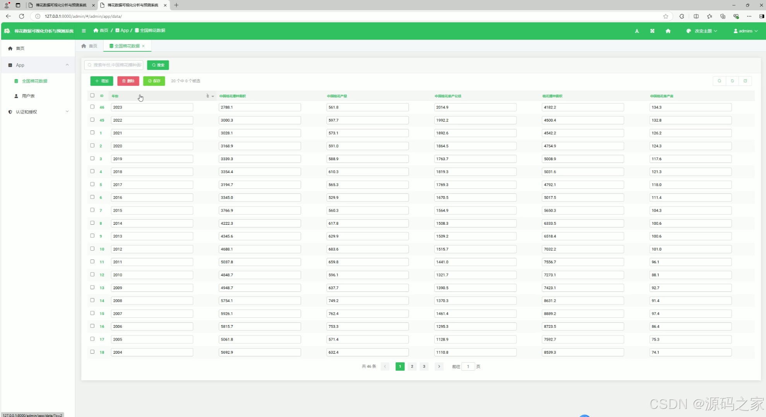Check the select-all checkbox in table header
This screenshot has height=417, width=766.
tap(92, 95)
